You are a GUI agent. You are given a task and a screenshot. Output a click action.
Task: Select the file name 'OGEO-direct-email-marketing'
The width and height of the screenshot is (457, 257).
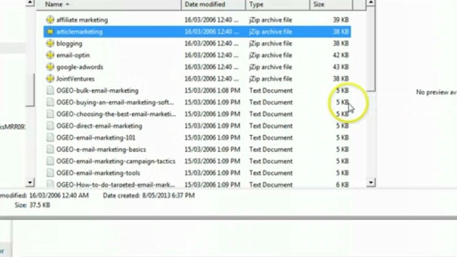99,126
